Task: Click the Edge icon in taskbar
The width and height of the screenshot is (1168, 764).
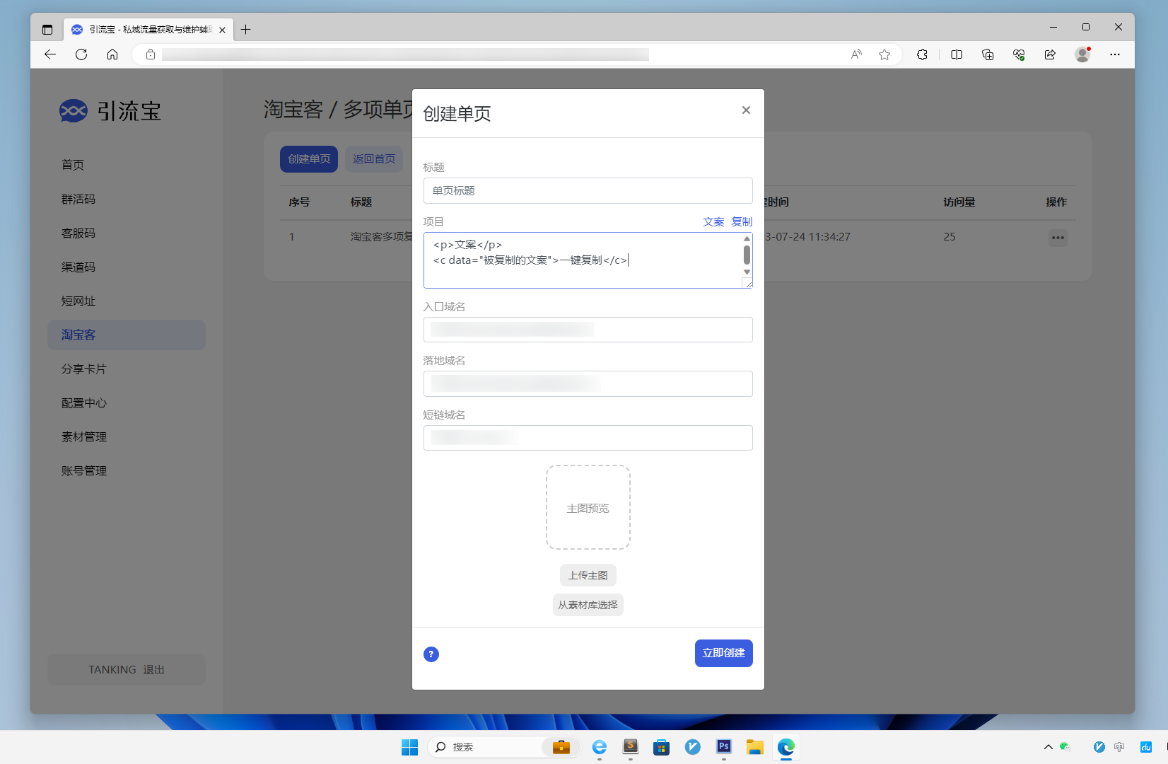Action: 786,747
